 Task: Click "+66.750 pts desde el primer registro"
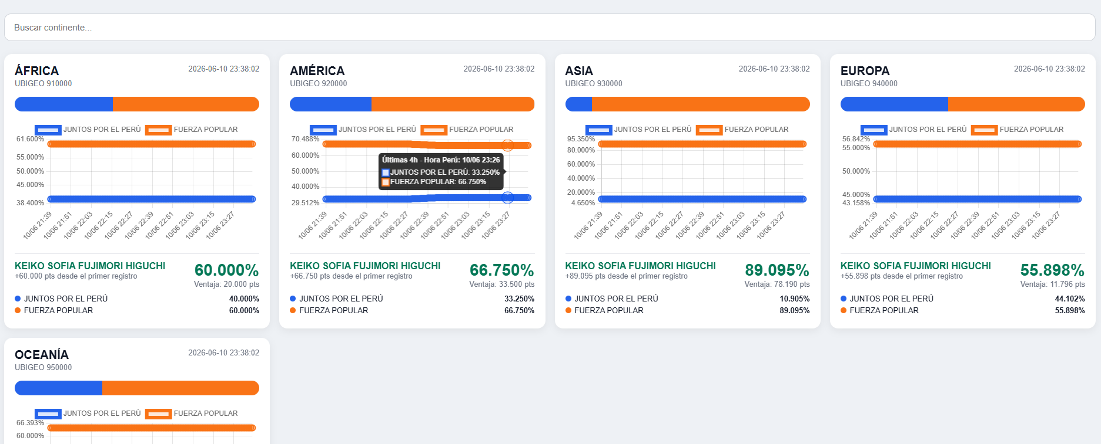[x=351, y=276]
